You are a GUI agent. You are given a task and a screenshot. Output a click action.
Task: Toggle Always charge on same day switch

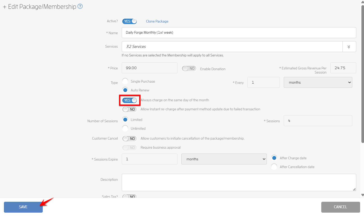130,100
